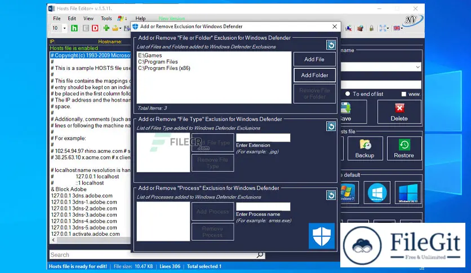Click the Enter Extension input field

click(x=263, y=138)
